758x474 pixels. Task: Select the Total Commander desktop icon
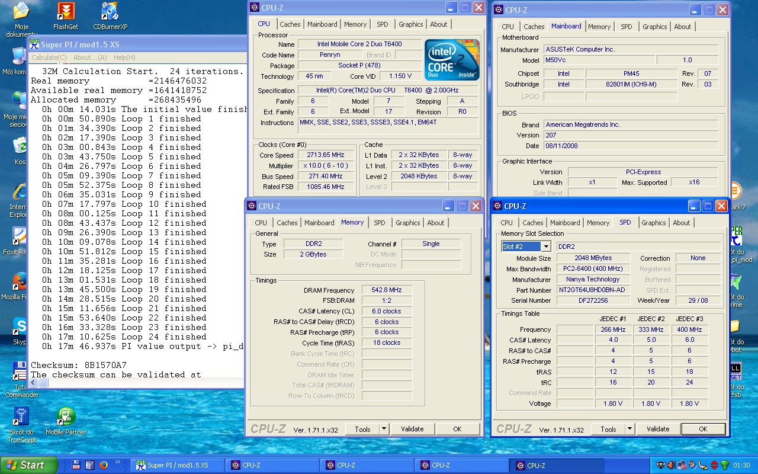tap(21, 379)
